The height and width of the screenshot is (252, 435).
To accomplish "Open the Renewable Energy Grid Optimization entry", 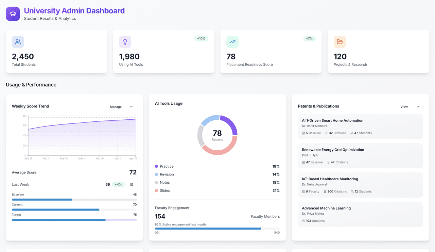I will (360, 156).
